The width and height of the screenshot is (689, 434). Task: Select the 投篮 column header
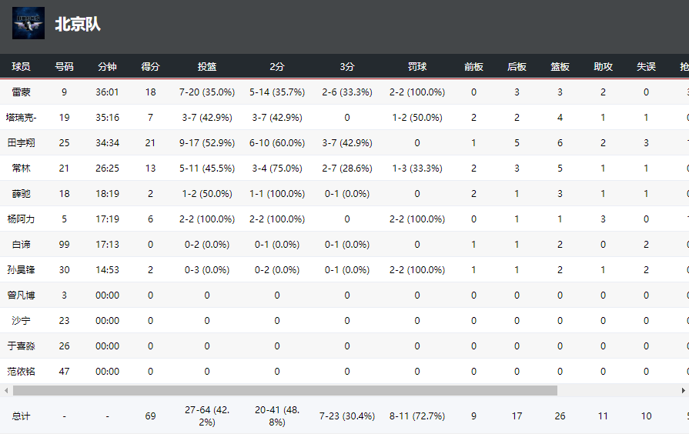[x=207, y=67]
